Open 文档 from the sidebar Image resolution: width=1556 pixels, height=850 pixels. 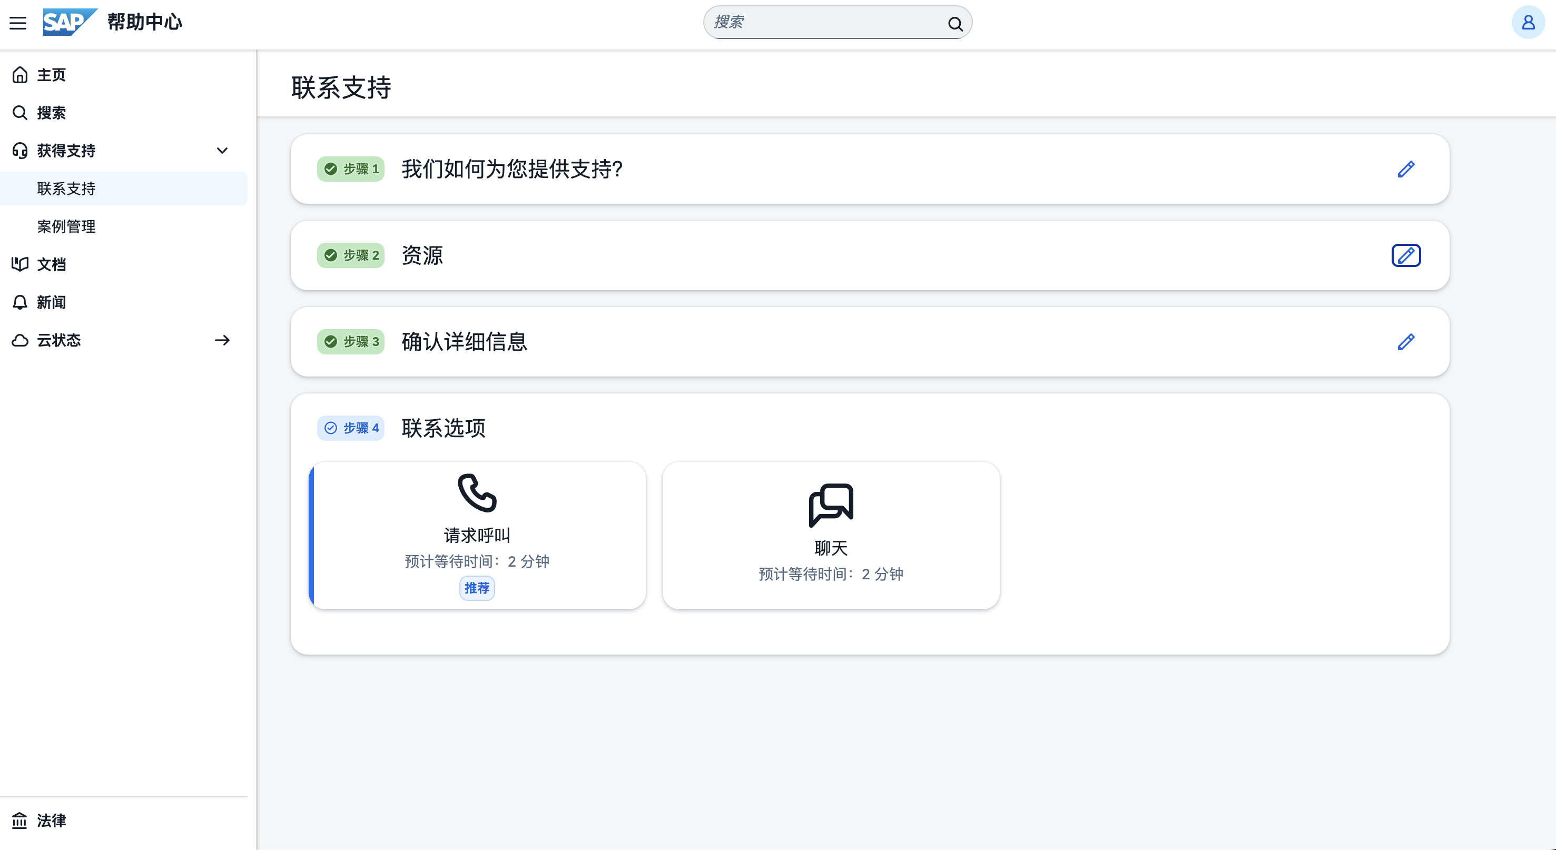coord(51,264)
